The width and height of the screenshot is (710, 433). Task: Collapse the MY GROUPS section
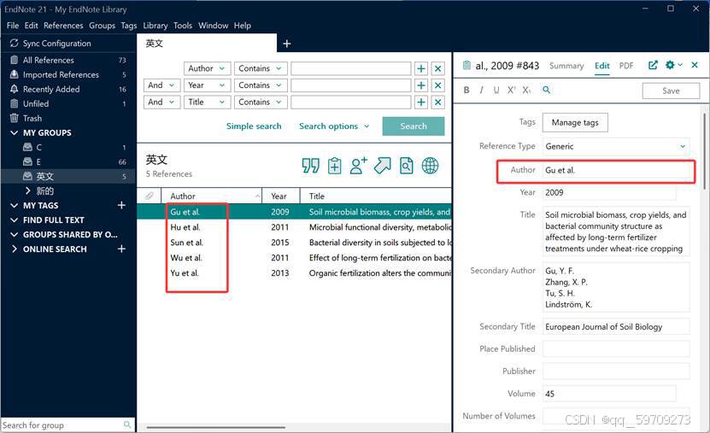click(14, 132)
